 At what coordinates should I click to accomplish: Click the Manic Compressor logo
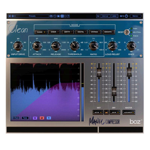pos(104,121)
